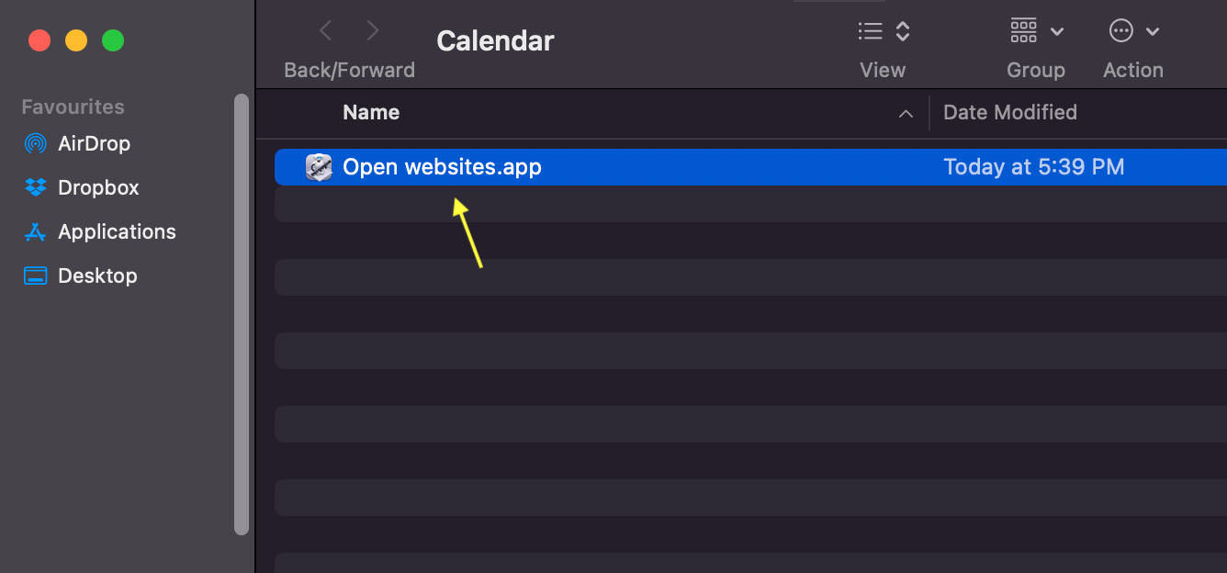
Task: Click the Open websites.app Automator icon
Action: pyautogui.click(x=319, y=167)
